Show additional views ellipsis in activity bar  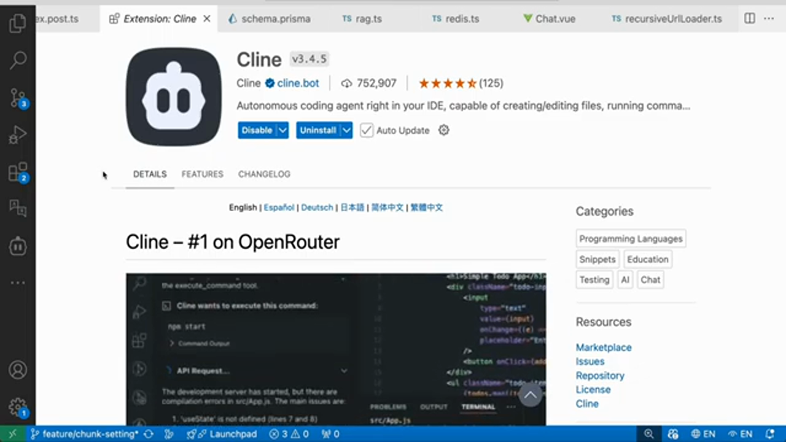tap(18, 283)
